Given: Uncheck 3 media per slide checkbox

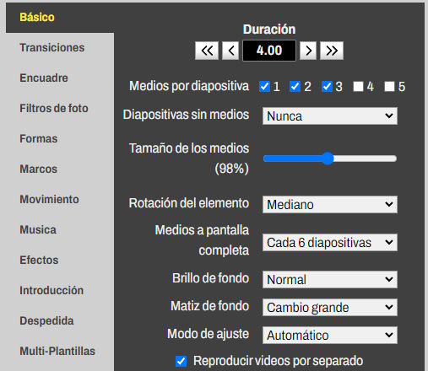Looking at the screenshot, I should coord(327,87).
